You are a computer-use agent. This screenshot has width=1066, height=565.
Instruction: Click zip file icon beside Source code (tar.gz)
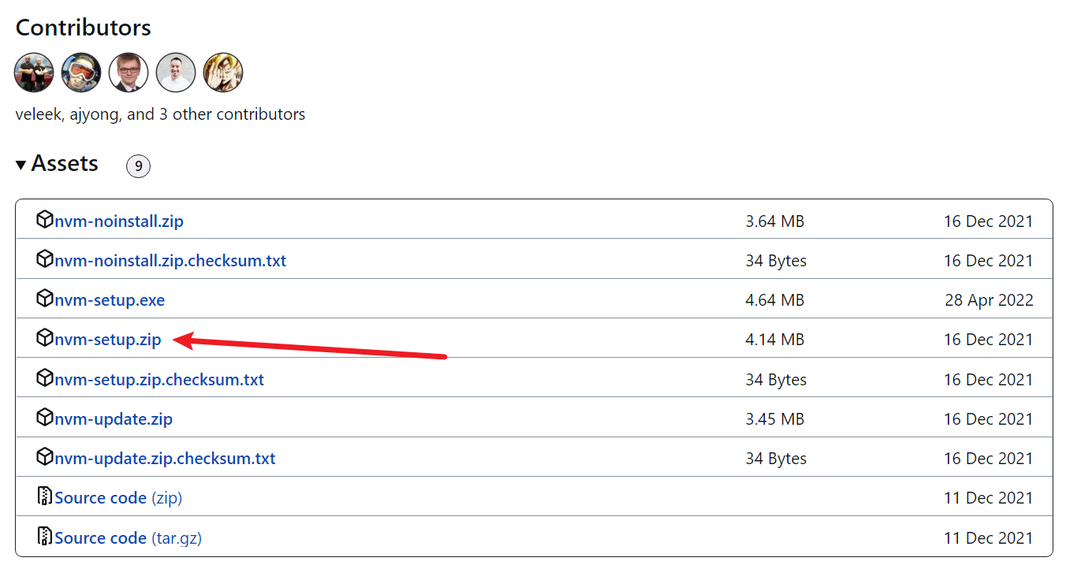coord(45,537)
